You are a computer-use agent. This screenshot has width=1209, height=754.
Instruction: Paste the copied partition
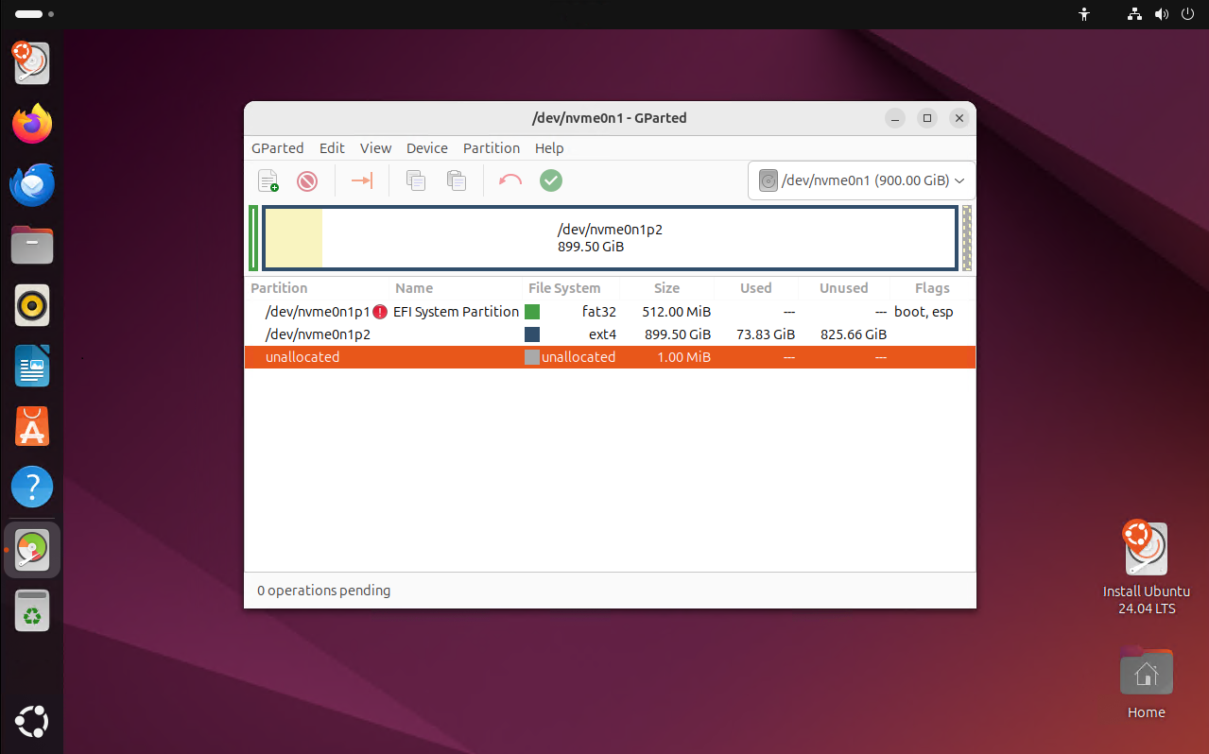click(x=457, y=180)
